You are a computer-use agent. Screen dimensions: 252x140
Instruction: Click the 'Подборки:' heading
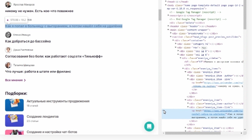click(16, 93)
